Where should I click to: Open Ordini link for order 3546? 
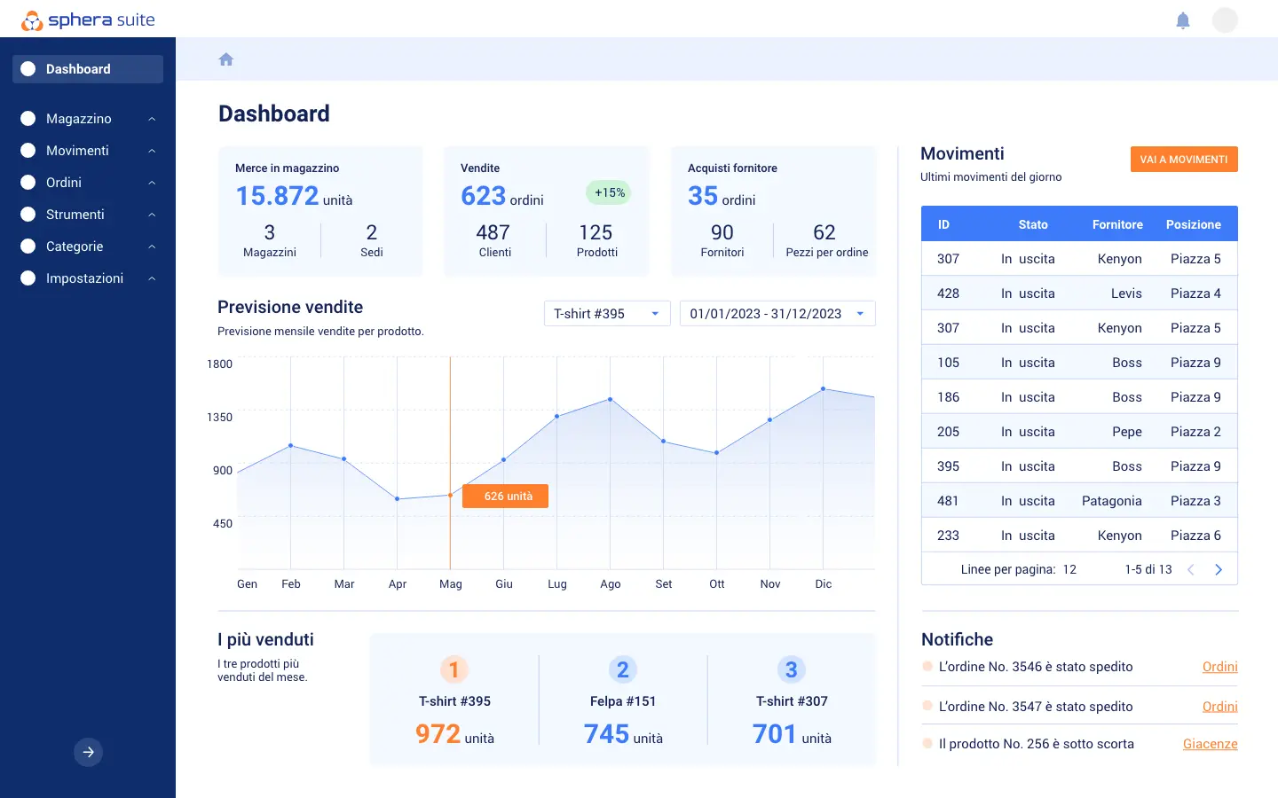point(1220,667)
